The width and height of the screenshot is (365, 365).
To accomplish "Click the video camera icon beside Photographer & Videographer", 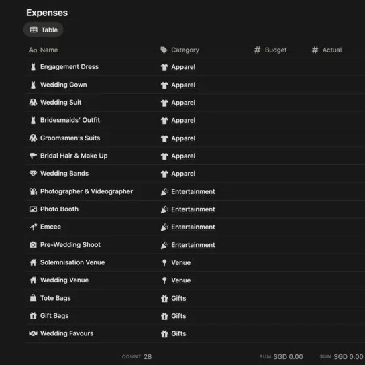I will point(33,191).
